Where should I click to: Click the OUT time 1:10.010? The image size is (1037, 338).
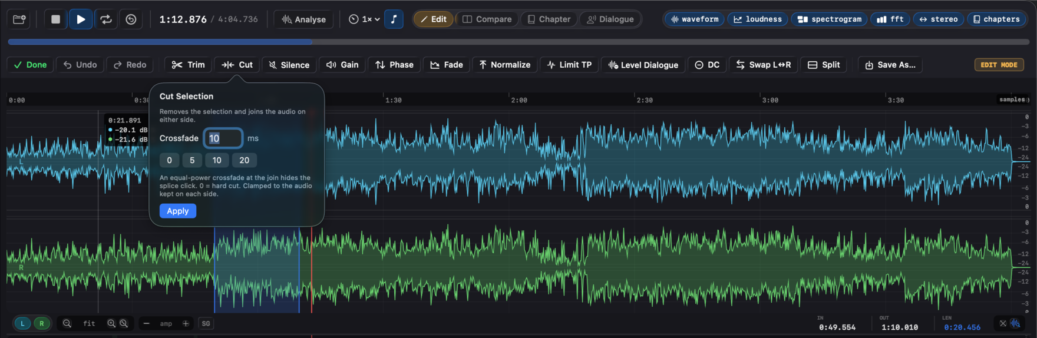click(900, 327)
